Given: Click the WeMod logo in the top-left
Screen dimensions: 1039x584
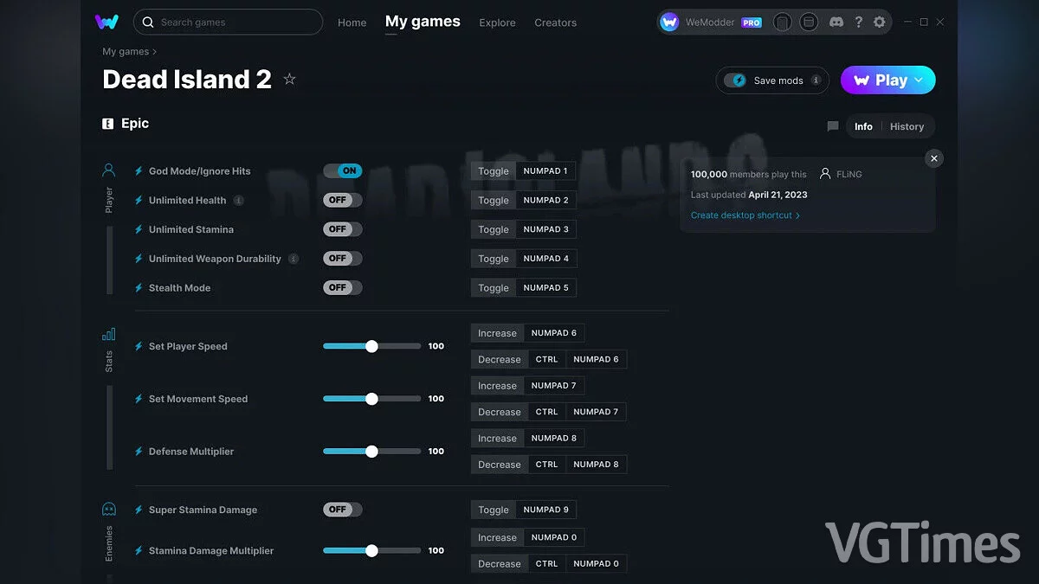Looking at the screenshot, I should (106, 22).
